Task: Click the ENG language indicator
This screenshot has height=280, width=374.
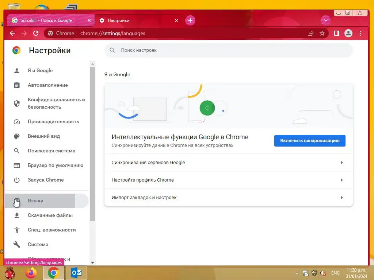Action: point(335,273)
